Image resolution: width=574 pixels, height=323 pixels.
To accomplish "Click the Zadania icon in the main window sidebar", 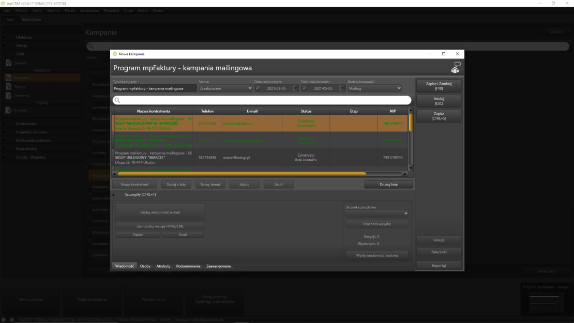I will (x=8, y=63).
